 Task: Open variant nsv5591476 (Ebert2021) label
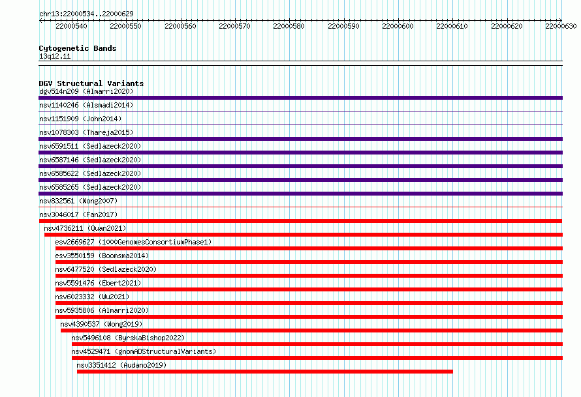(x=98, y=283)
